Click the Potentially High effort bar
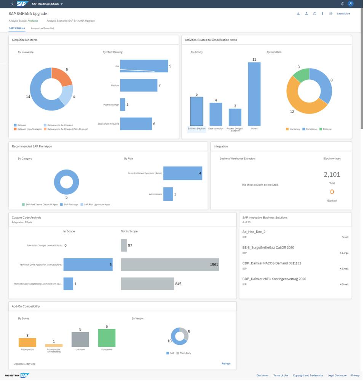Viewport: 364px width, 381px height. pos(122,104)
